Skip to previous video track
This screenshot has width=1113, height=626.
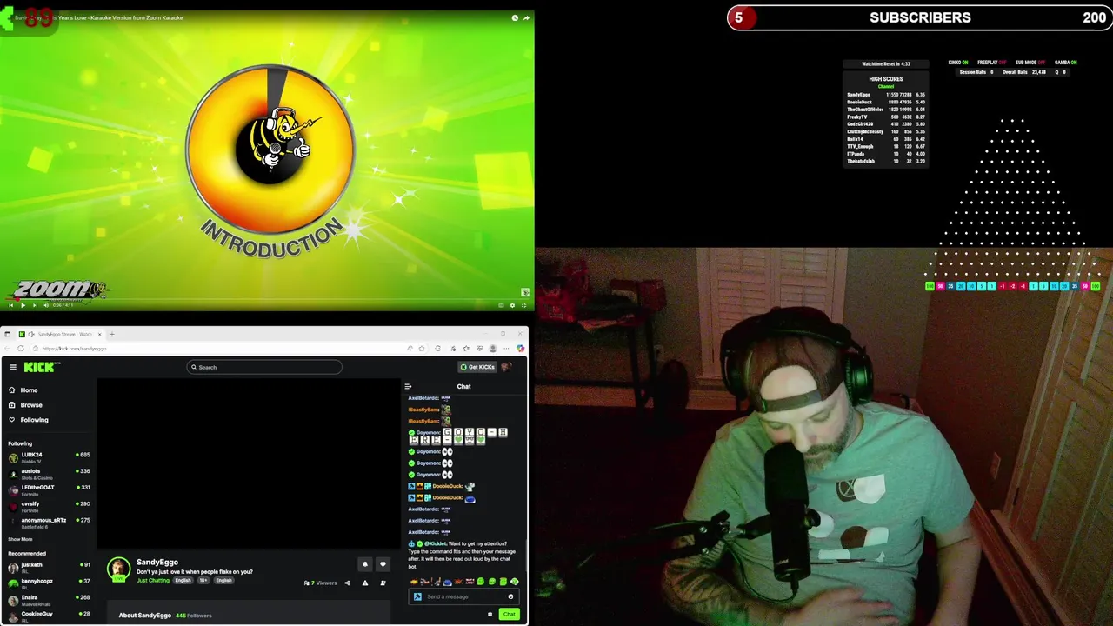pos(10,305)
